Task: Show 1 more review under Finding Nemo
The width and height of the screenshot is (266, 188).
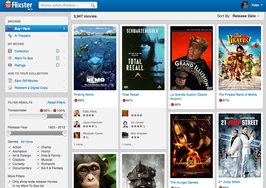Action: point(79,144)
